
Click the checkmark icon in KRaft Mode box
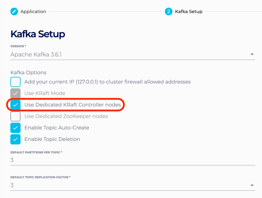tap(15, 93)
